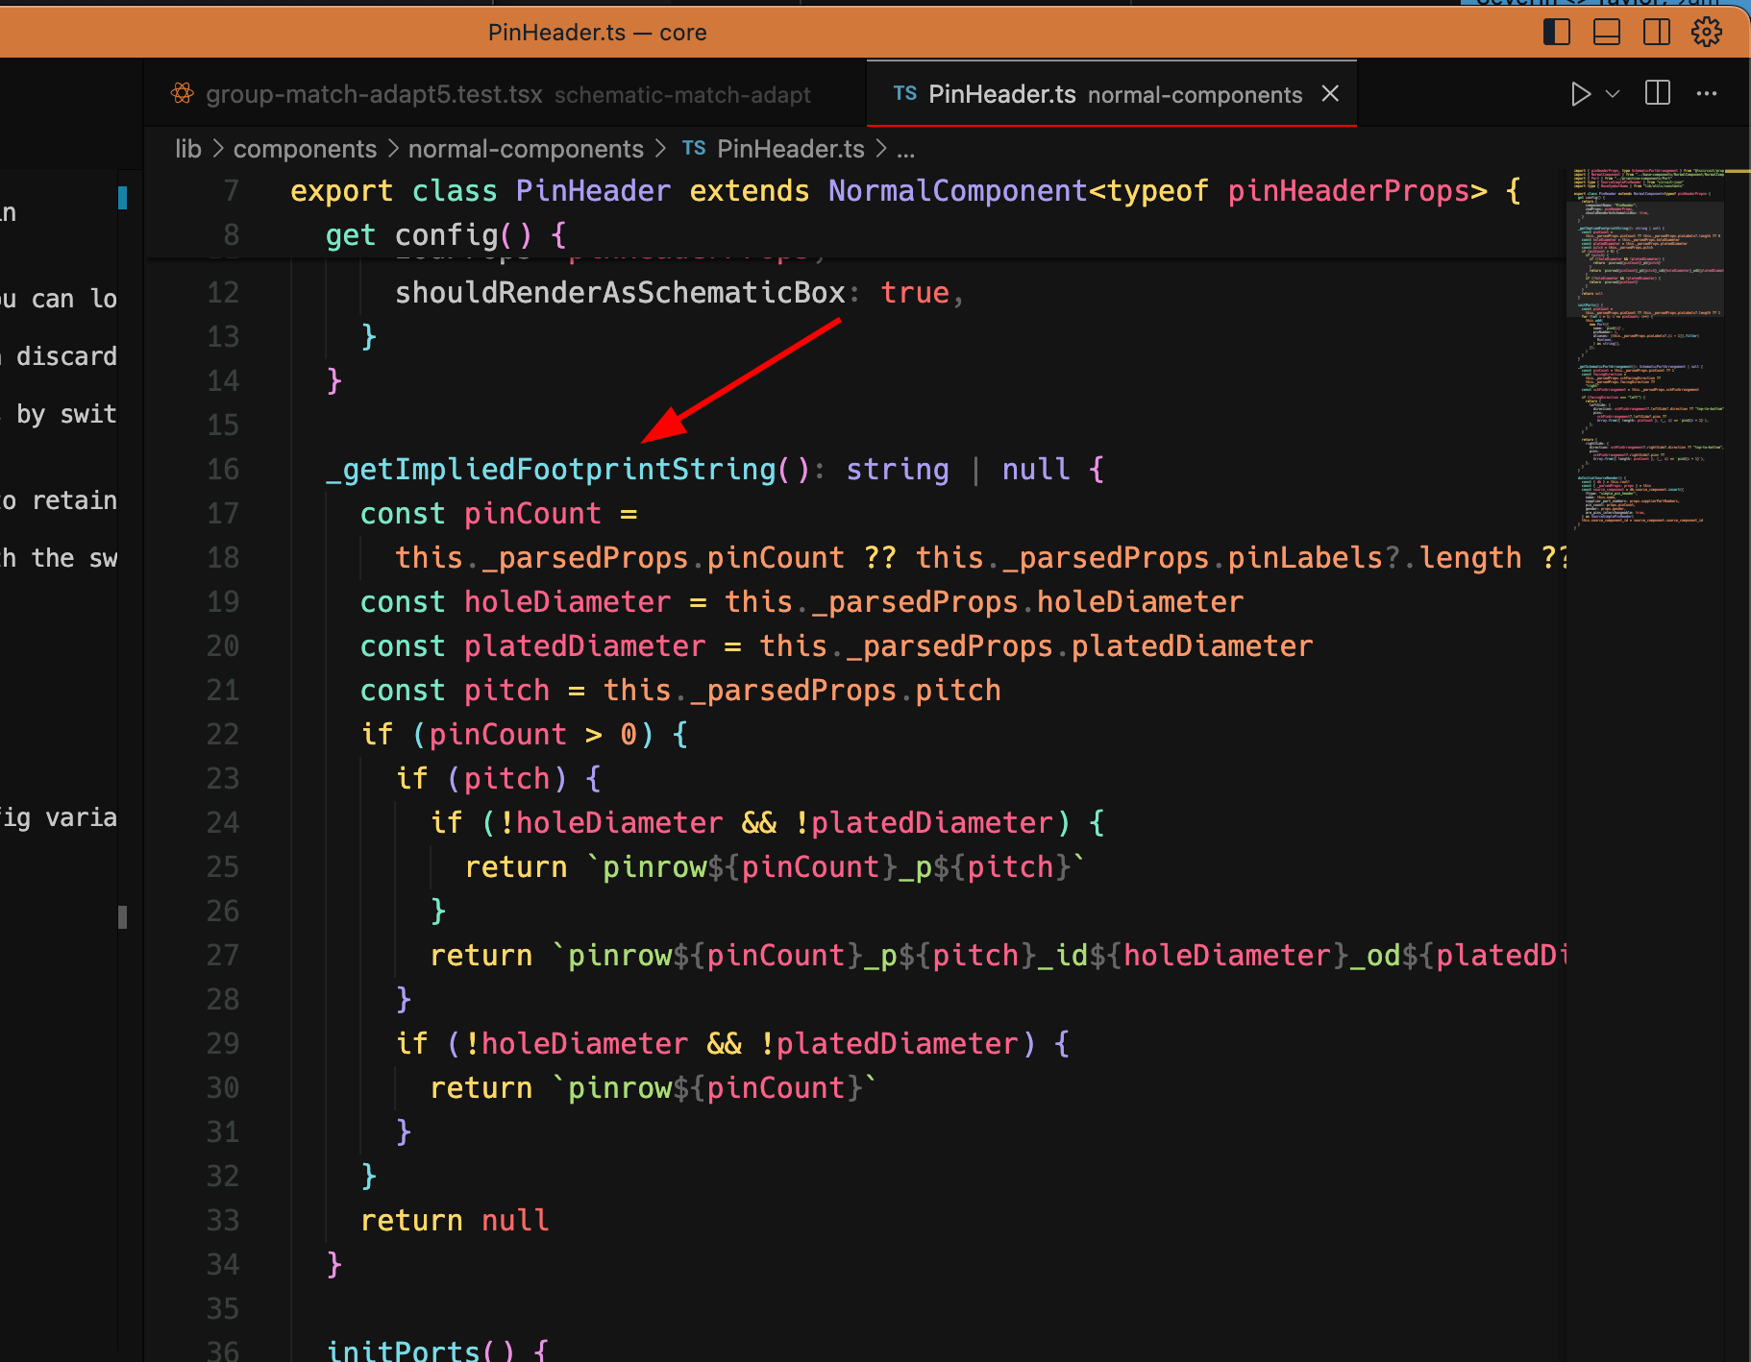The width and height of the screenshot is (1751, 1362).
Task: Split the editor to the right
Action: pyautogui.click(x=1658, y=93)
